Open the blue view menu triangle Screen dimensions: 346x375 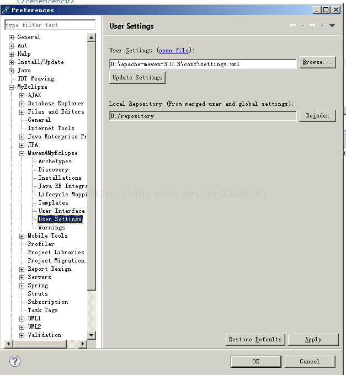[332, 25]
